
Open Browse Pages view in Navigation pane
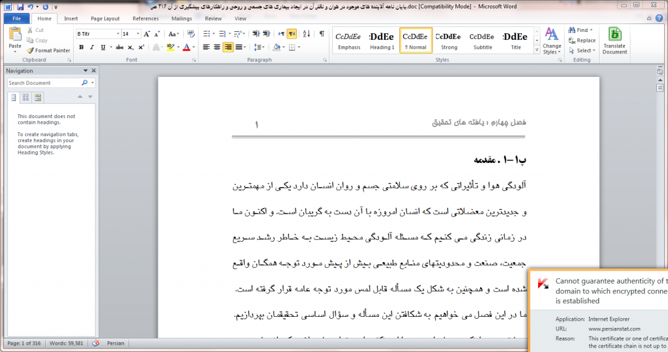point(25,98)
